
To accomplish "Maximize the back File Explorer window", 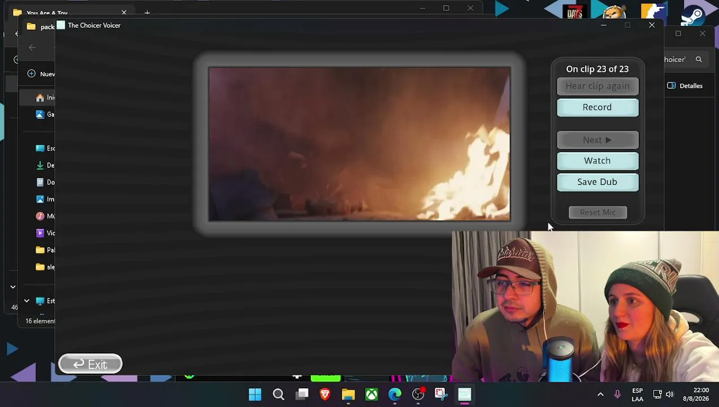I will tap(446, 8).
